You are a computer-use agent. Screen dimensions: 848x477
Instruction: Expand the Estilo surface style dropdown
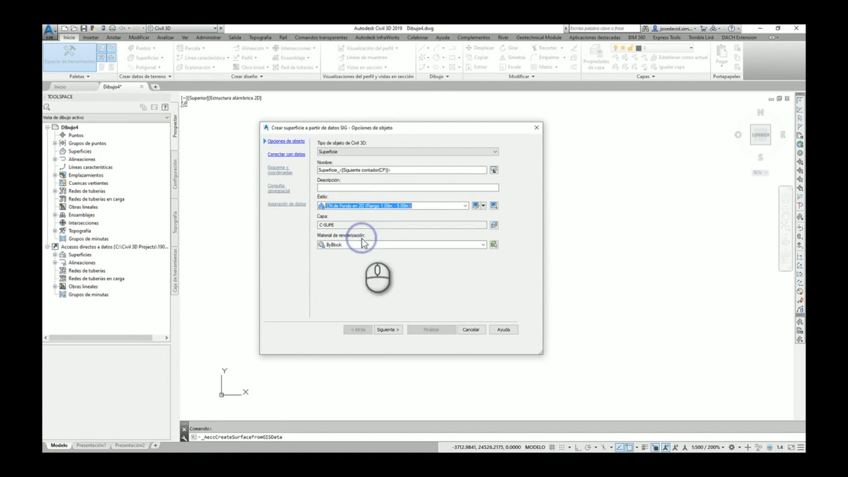click(x=465, y=206)
